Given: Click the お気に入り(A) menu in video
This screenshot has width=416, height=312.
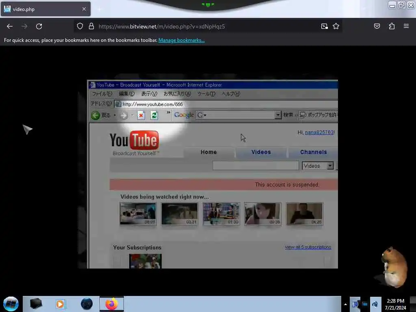Looking at the screenshot, I should click(x=177, y=94).
